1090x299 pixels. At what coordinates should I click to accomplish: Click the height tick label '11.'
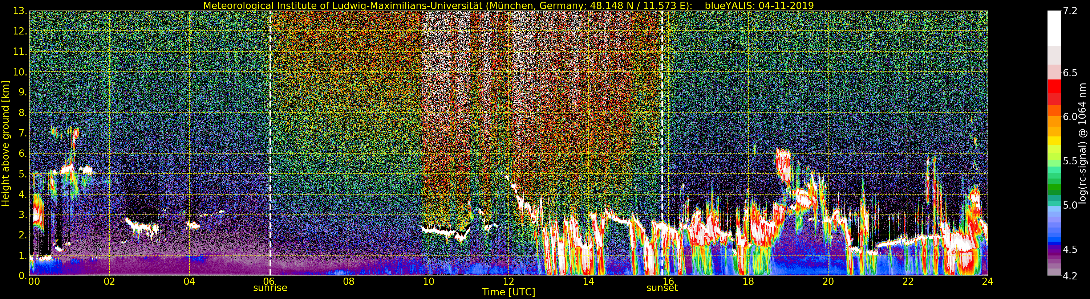[x=20, y=52]
